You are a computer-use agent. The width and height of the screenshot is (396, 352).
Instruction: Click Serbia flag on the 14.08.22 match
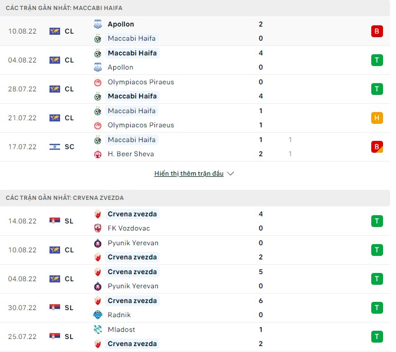(55, 221)
